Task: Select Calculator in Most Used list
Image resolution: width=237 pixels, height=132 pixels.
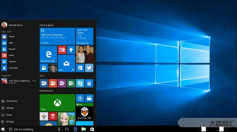Action: click(x=13, y=68)
